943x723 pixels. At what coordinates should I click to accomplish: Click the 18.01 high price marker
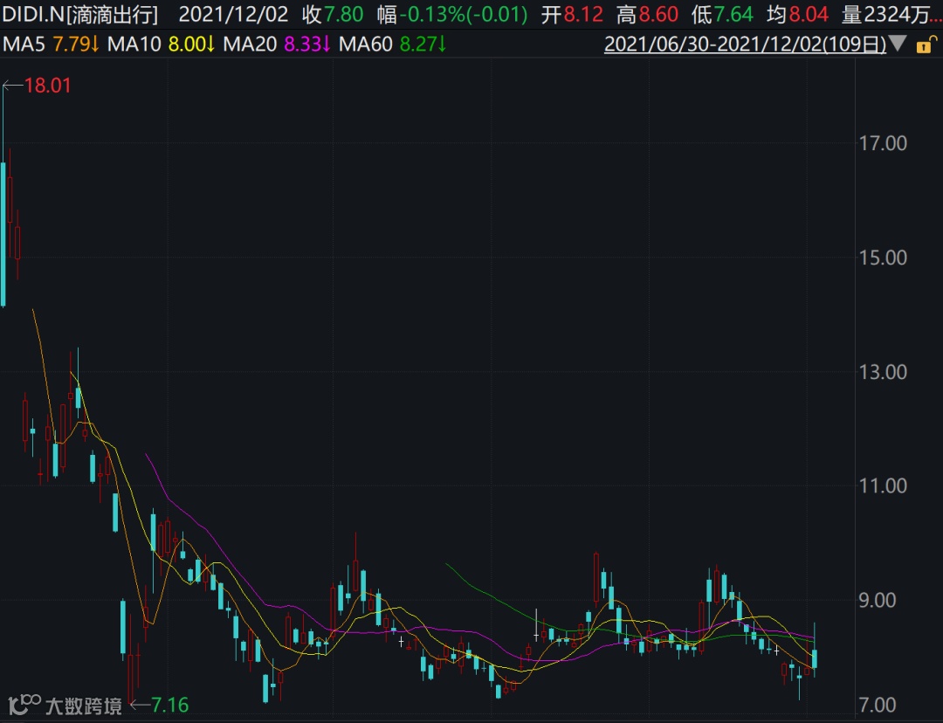pyautogui.click(x=47, y=86)
